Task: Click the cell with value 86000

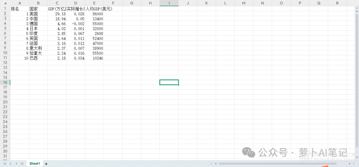Action: point(94,14)
